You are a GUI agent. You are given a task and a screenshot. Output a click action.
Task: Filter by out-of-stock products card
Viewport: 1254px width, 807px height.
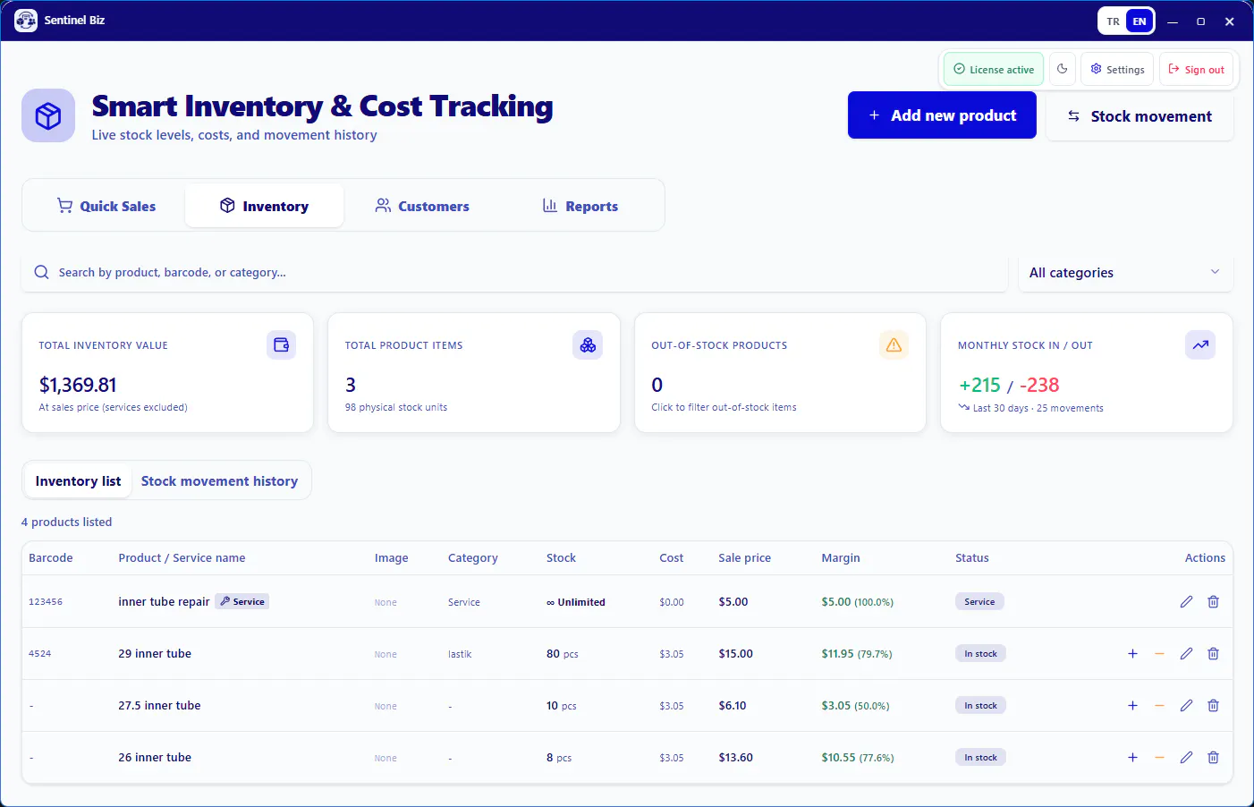[780, 373]
